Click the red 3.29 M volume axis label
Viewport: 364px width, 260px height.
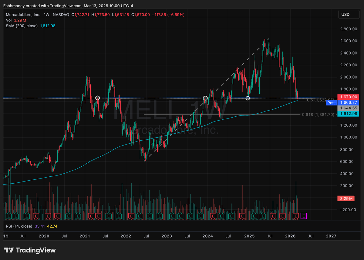tap(346, 199)
